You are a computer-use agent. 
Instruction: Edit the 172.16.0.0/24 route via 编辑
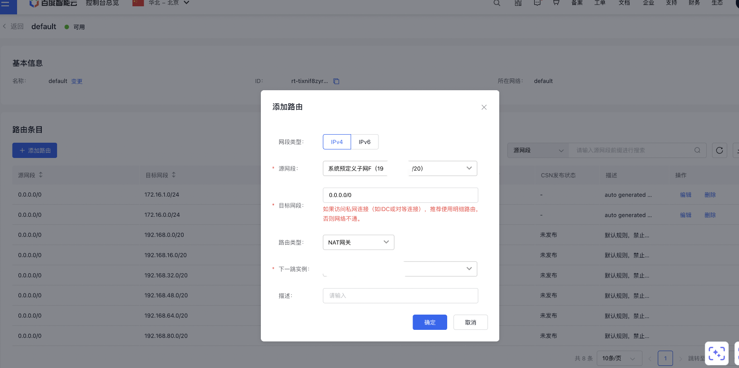[x=686, y=215]
